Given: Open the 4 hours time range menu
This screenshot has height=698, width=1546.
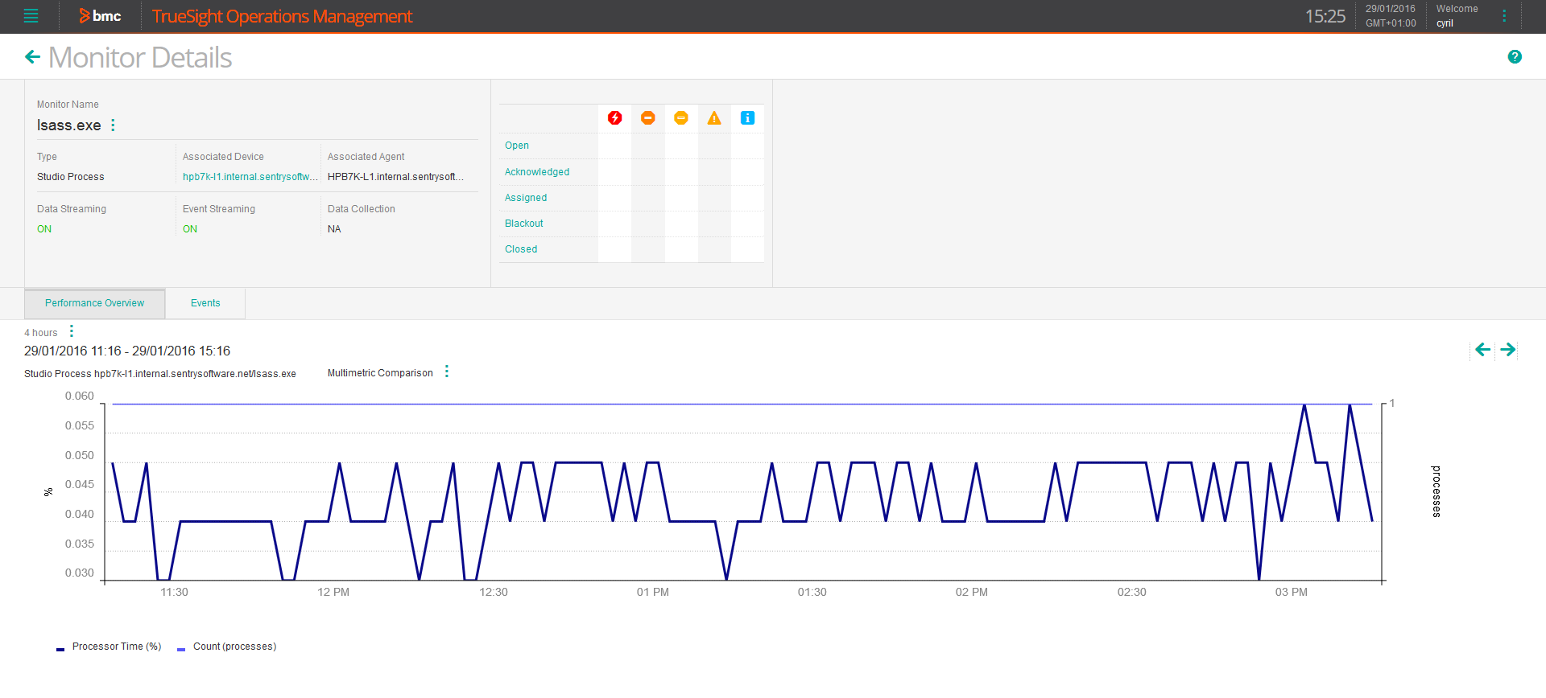Looking at the screenshot, I should coord(72,331).
